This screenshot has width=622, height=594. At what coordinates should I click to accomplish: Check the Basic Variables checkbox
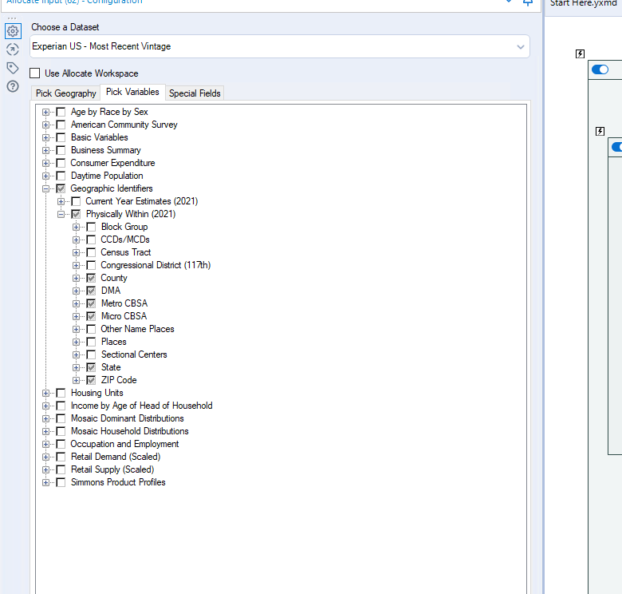tap(61, 137)
